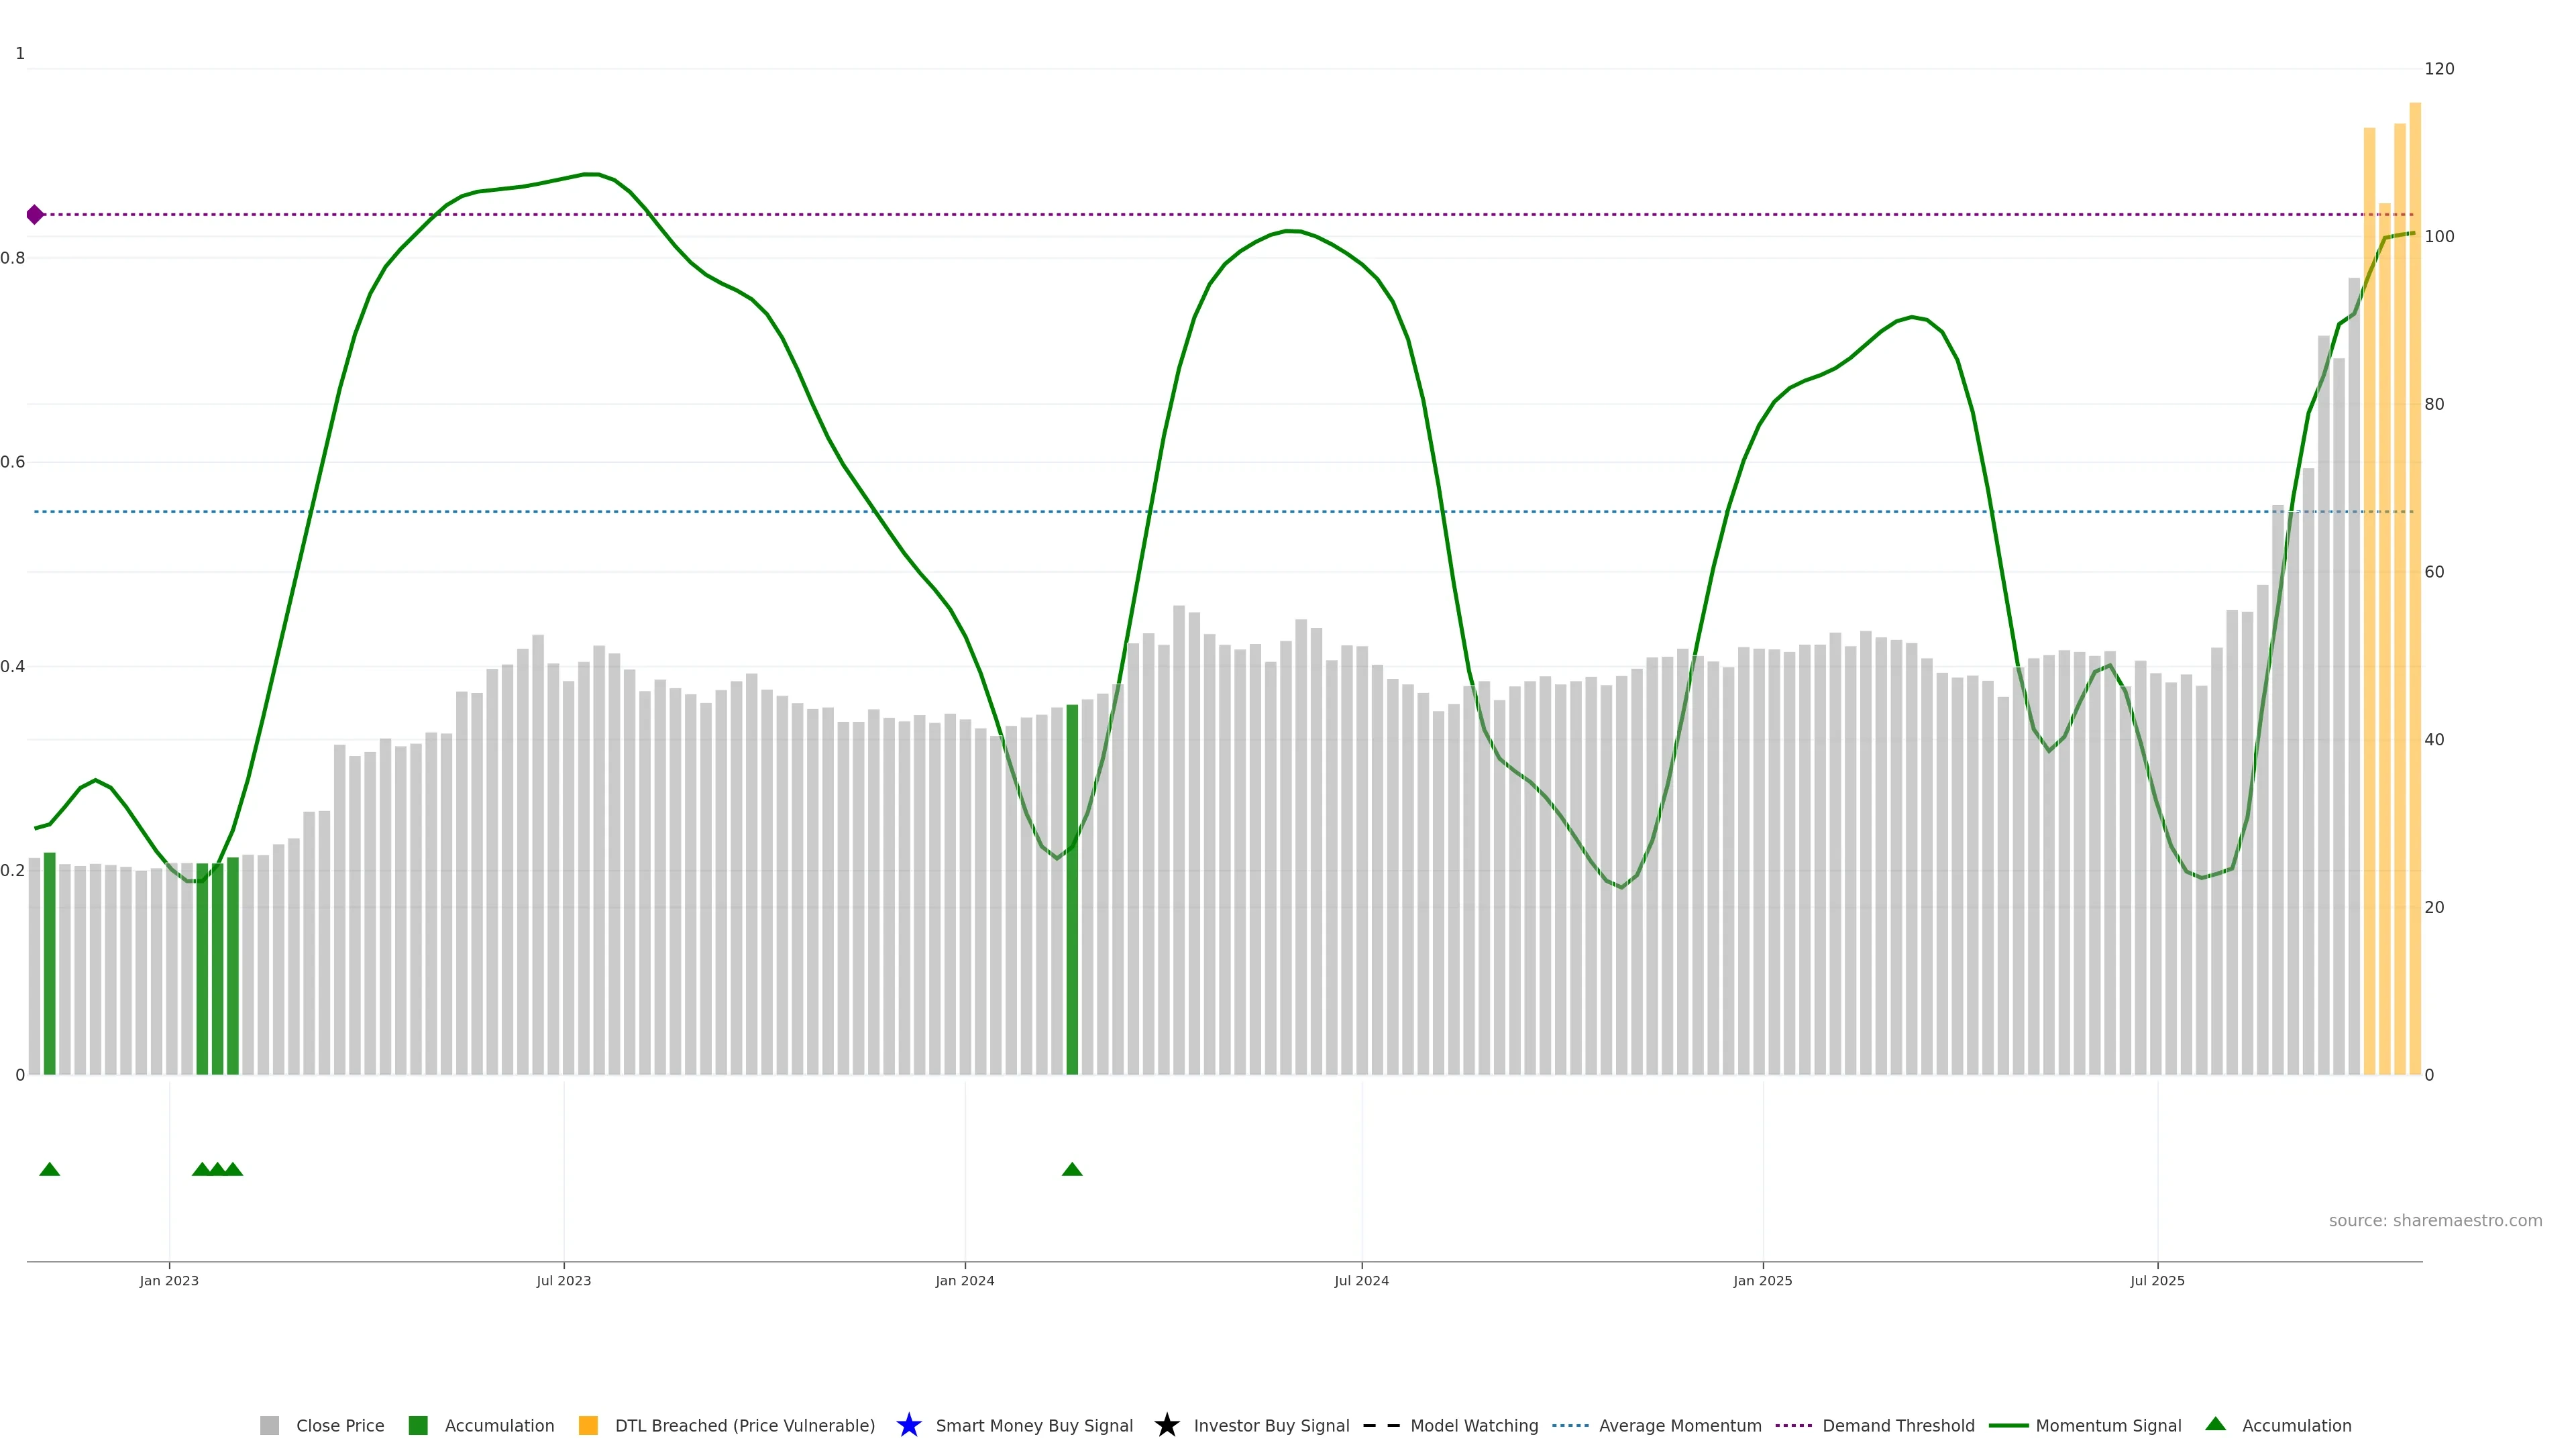This screenshot has height=1449, width=2576.
Task: Click the green Accumulation triangle legend icon
Action: 2215,1424
